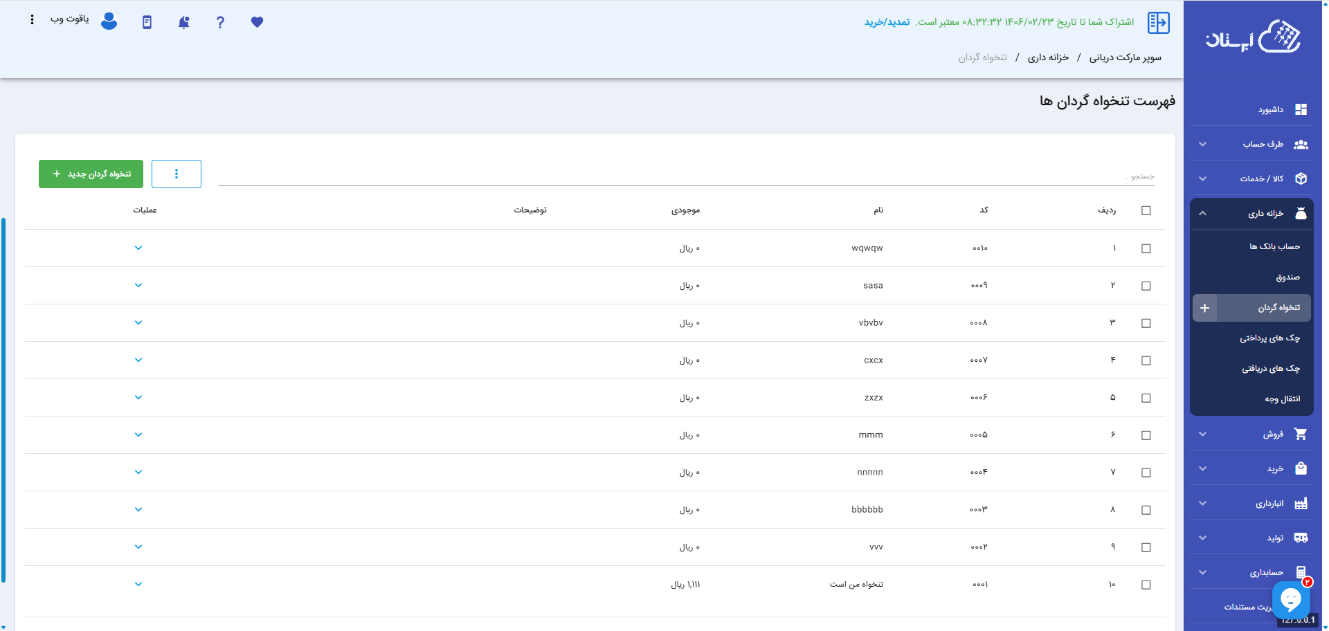Add new تنخواه گردان via plus icon
This screenshot has width=1329, height=631.
pyautogui.click(x=1204, y=308)
